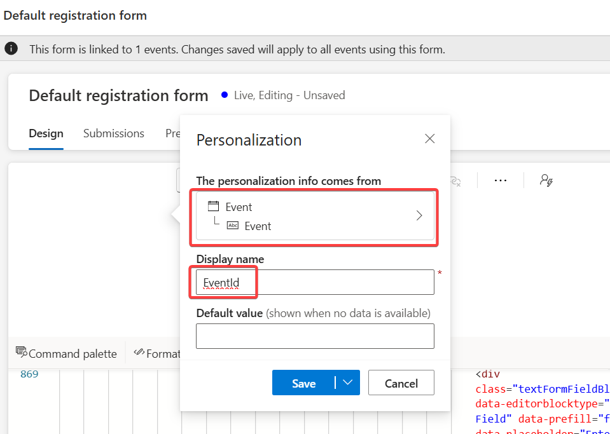
Task: Click the personalization person icon in toolbar
Action: tap(546, 180)
